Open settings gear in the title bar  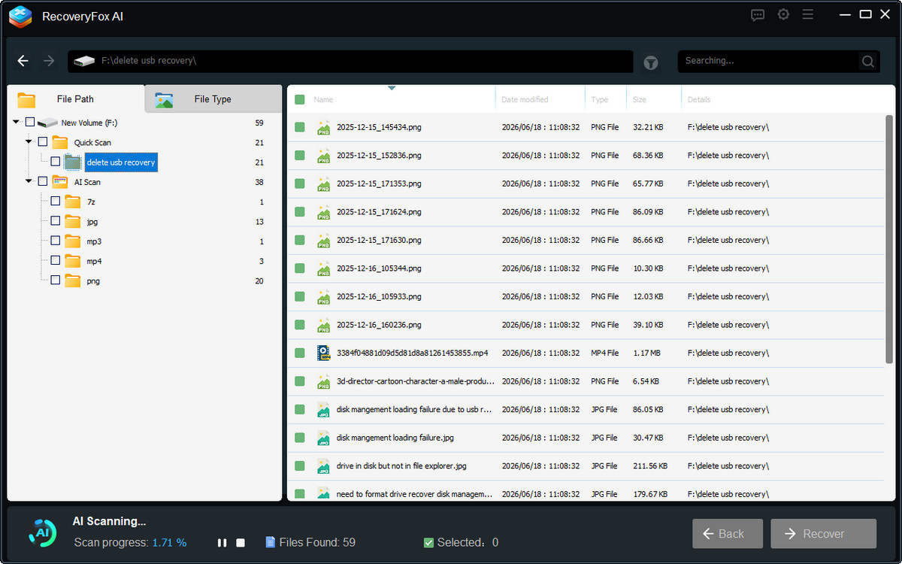coord(783,14)
